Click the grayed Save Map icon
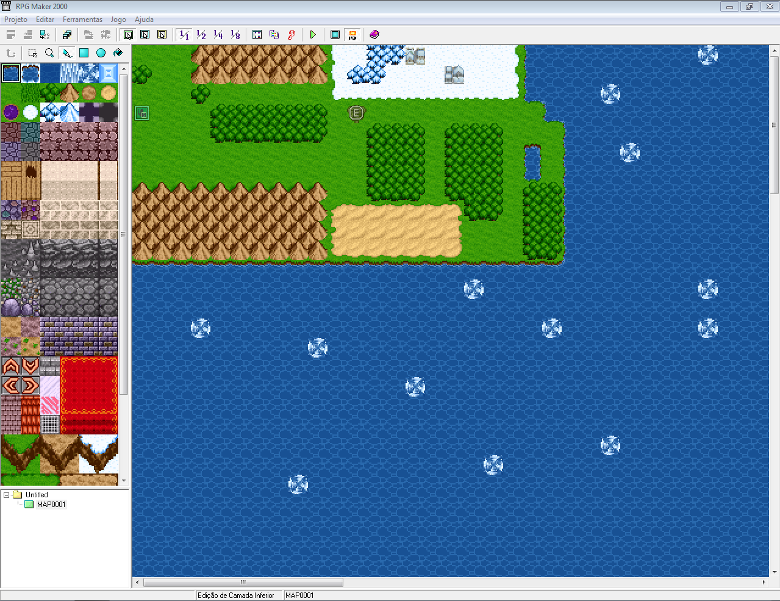This screenshot has height=601, width=780. tap(89, 35)
